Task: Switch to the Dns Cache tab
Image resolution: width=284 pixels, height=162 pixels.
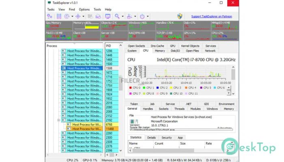Action: click(x=157, y=46)
